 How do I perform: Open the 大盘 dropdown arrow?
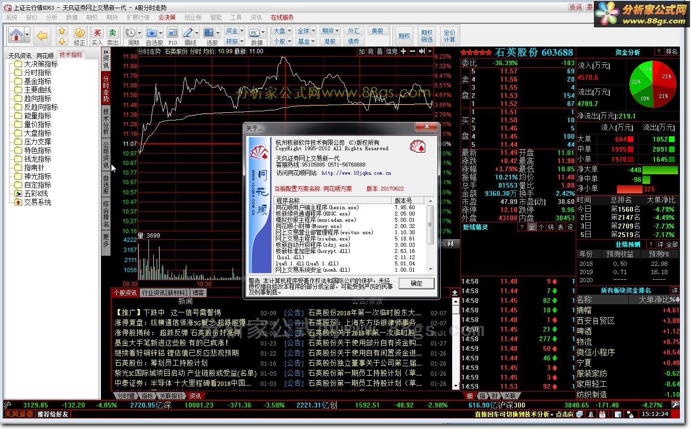click(x=290, y=31)
